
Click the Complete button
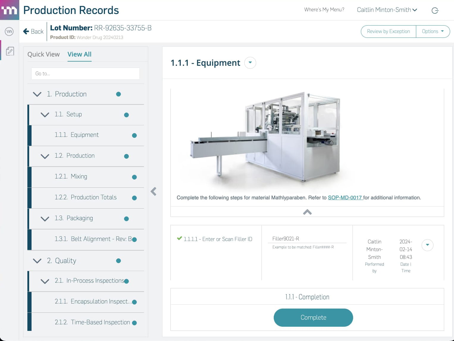pos(313,317)
